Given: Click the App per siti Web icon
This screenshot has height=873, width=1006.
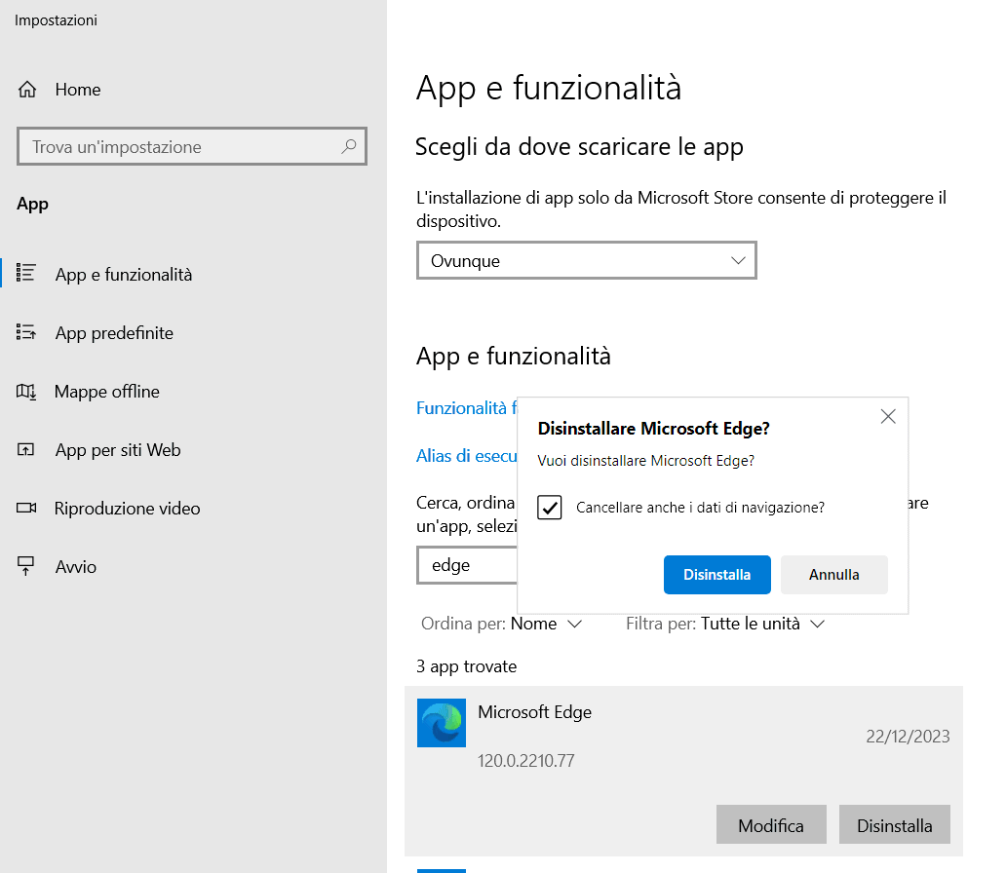Looking at the screenshot, I should coord(25,449).
